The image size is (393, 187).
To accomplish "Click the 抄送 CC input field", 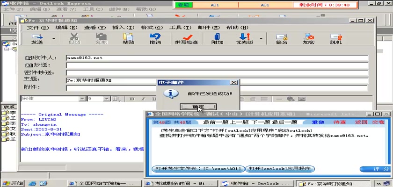I will [217, 65].
